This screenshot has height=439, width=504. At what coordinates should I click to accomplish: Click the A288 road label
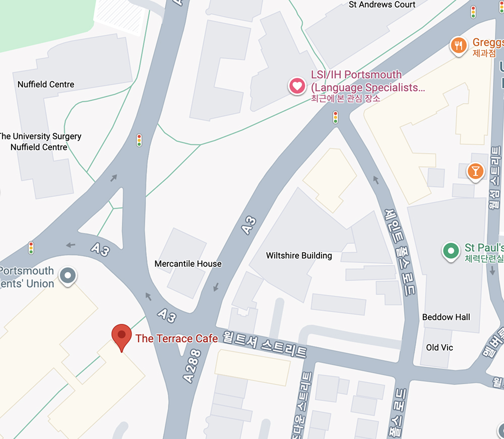click(x=192, y=367)
